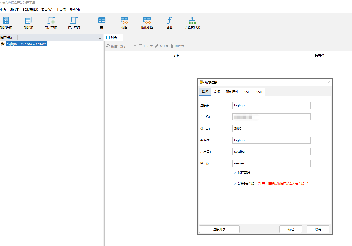Click the Cancel (取消) button
Image resolution: width=352 pixels, height=246 pixels.
coord(318,229)
